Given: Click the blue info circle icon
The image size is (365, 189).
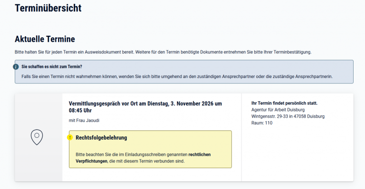Looking at the screenshot, I should coord(16,67).
